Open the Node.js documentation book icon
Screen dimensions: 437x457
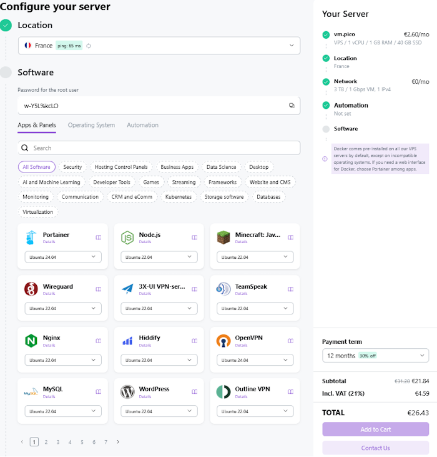(194, 237)
